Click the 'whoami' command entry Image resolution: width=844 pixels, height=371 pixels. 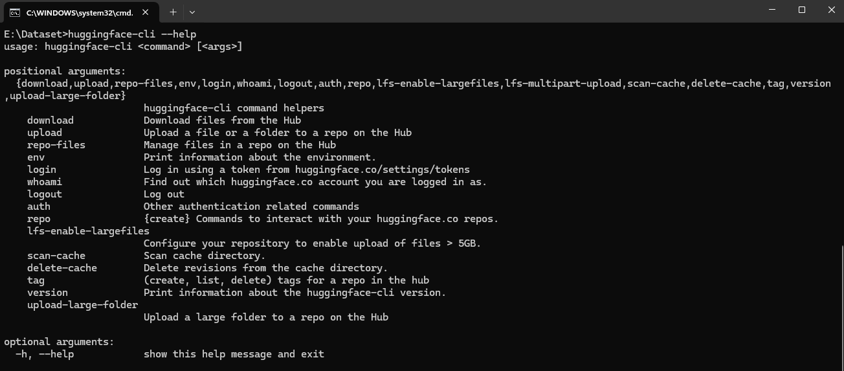tap(45, 182)
